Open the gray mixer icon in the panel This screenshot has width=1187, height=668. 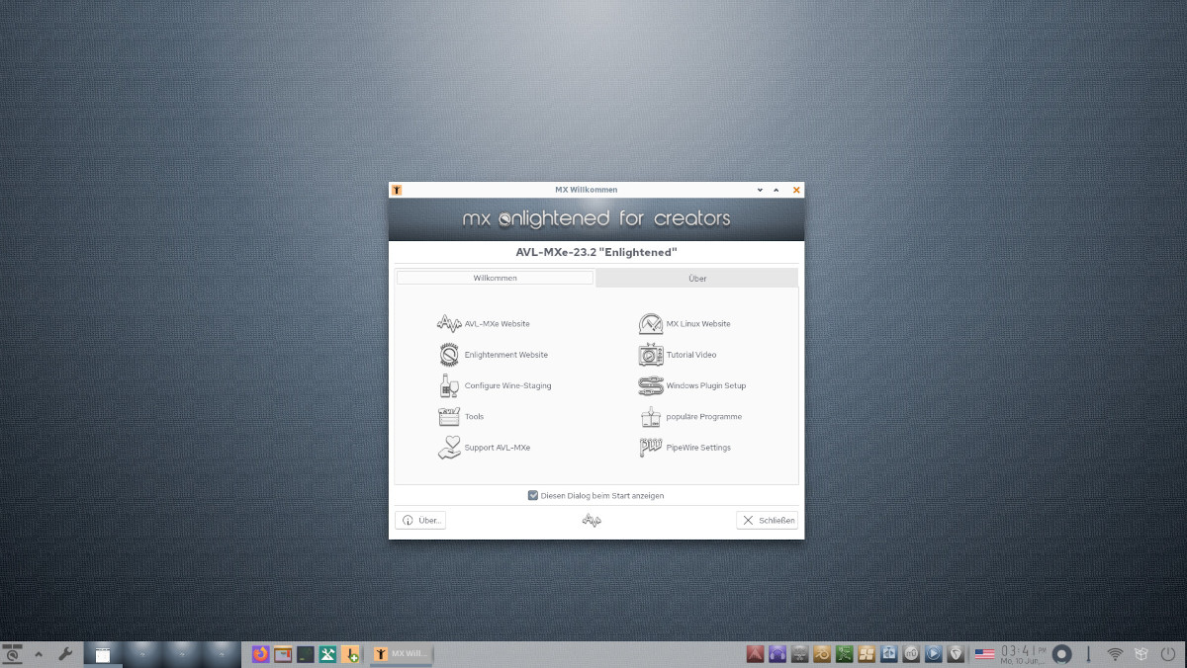[799, 654]
